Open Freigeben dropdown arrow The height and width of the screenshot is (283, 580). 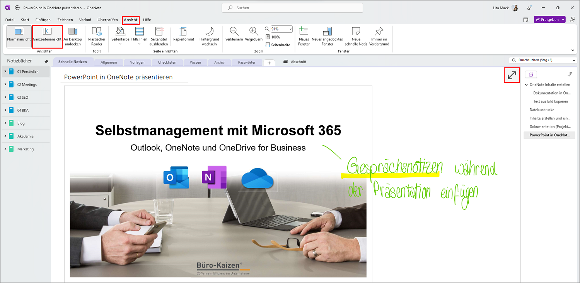pos(563,20)
